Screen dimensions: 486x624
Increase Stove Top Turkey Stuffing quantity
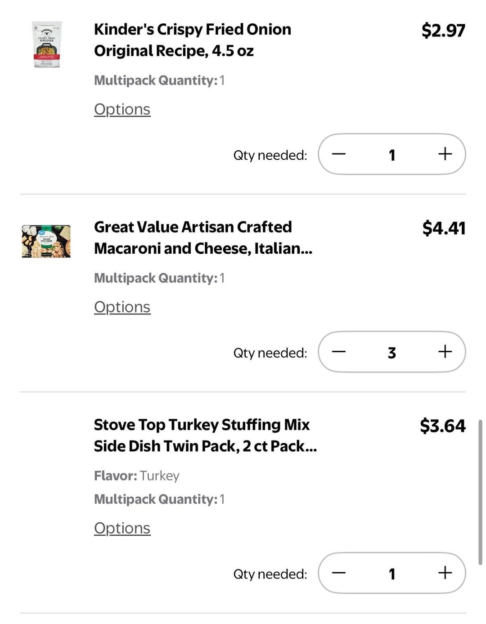[445, 573]
